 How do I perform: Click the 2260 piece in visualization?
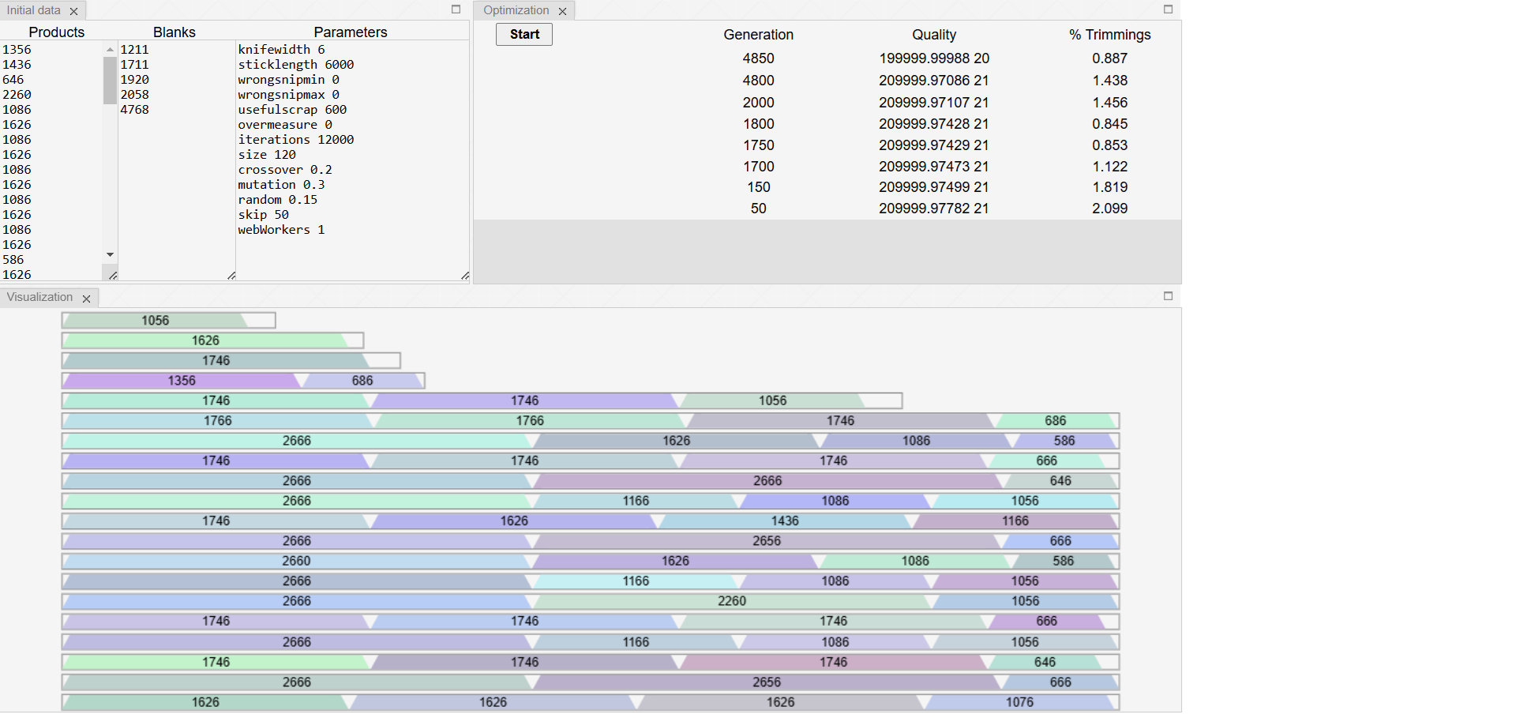732,601
